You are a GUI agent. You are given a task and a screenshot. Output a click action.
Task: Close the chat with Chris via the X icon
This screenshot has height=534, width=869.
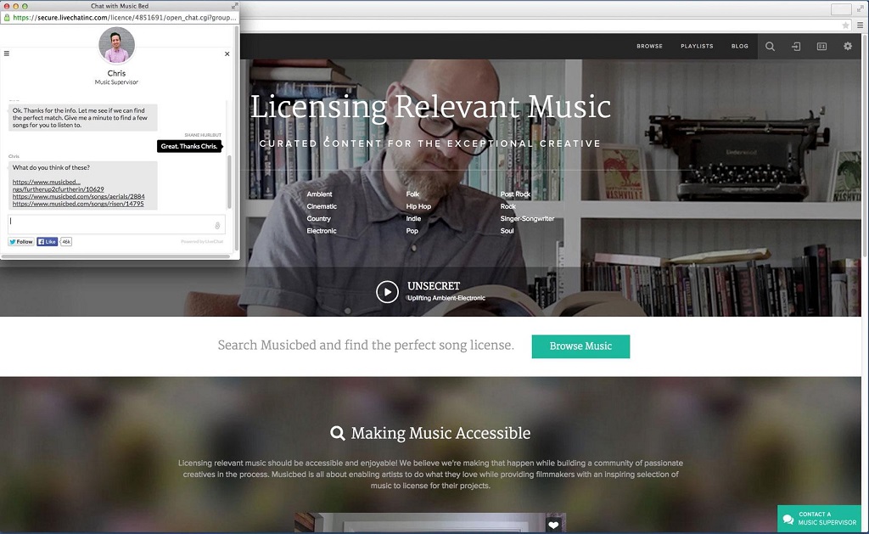pyautogui.click(x=227, y=53)
